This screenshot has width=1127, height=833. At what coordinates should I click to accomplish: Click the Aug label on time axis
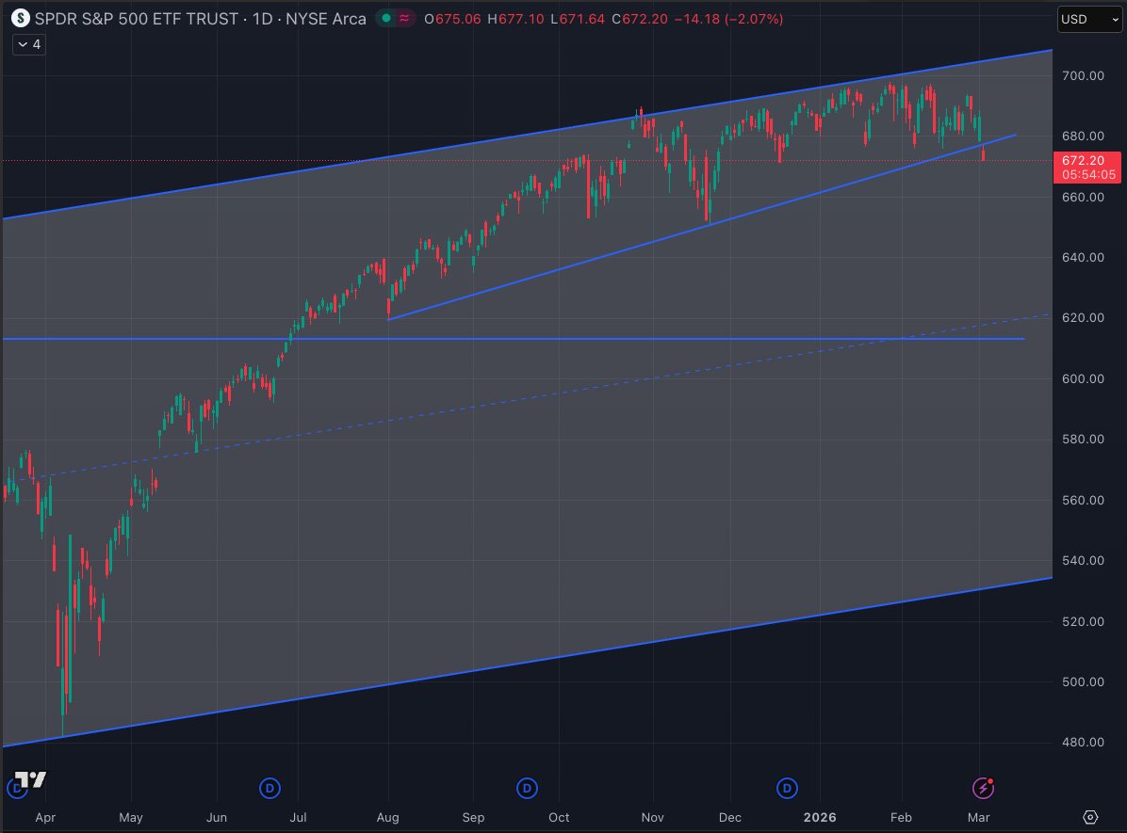click(x=387, y=817)
